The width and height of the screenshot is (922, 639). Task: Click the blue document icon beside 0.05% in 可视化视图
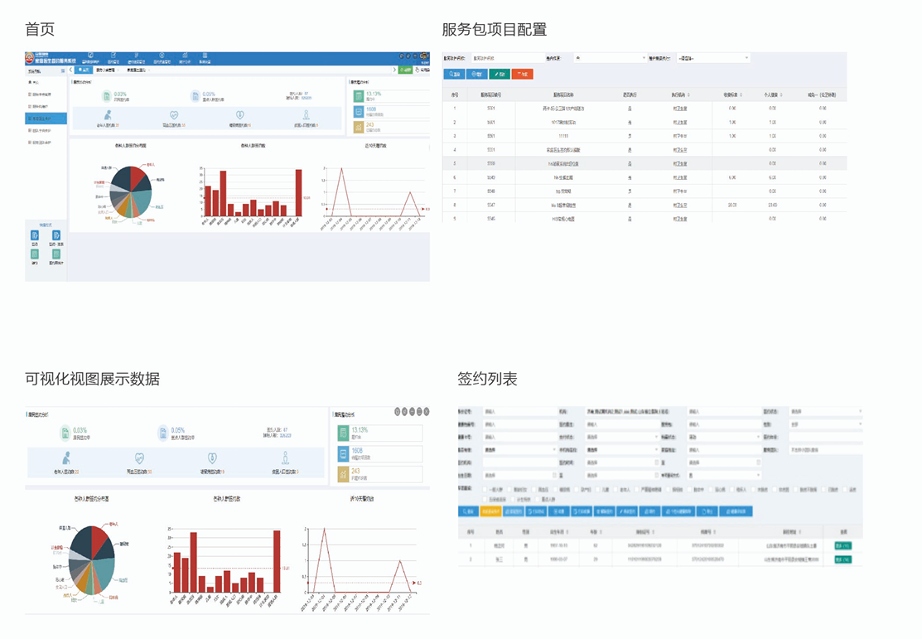(162, 433)
